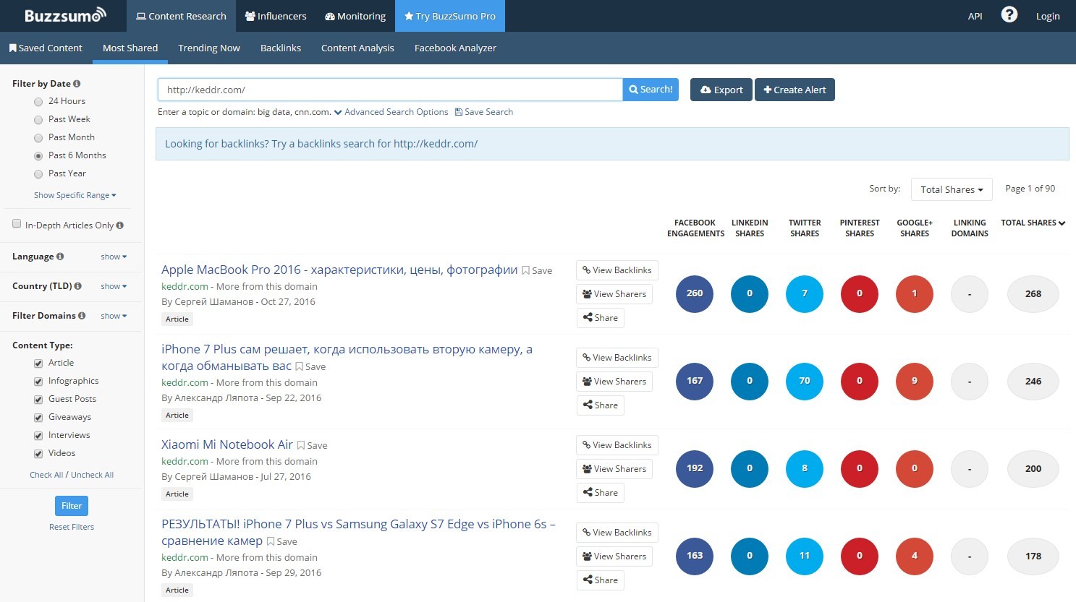Click Facebook engagements bubble 192
This screenshot has height=602, width=1076.
[x=695, y=468]
